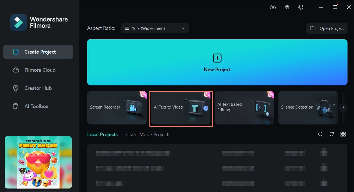This screenshot has height=192, width=354.
Task: Open the AI Text Based Editing card
Action: [x=244, y=108]
